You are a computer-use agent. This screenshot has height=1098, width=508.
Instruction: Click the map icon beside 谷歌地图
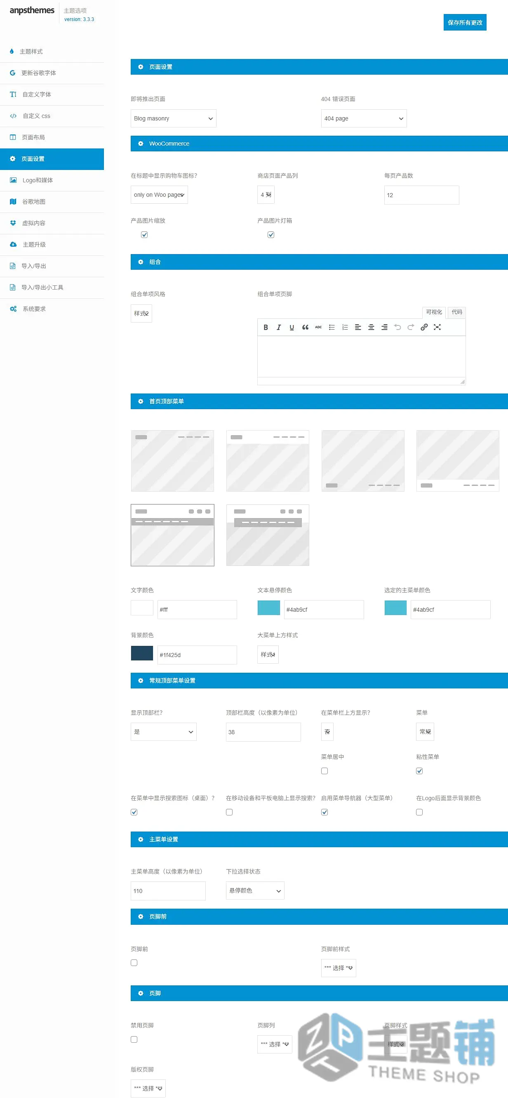(x=13, y=202)
